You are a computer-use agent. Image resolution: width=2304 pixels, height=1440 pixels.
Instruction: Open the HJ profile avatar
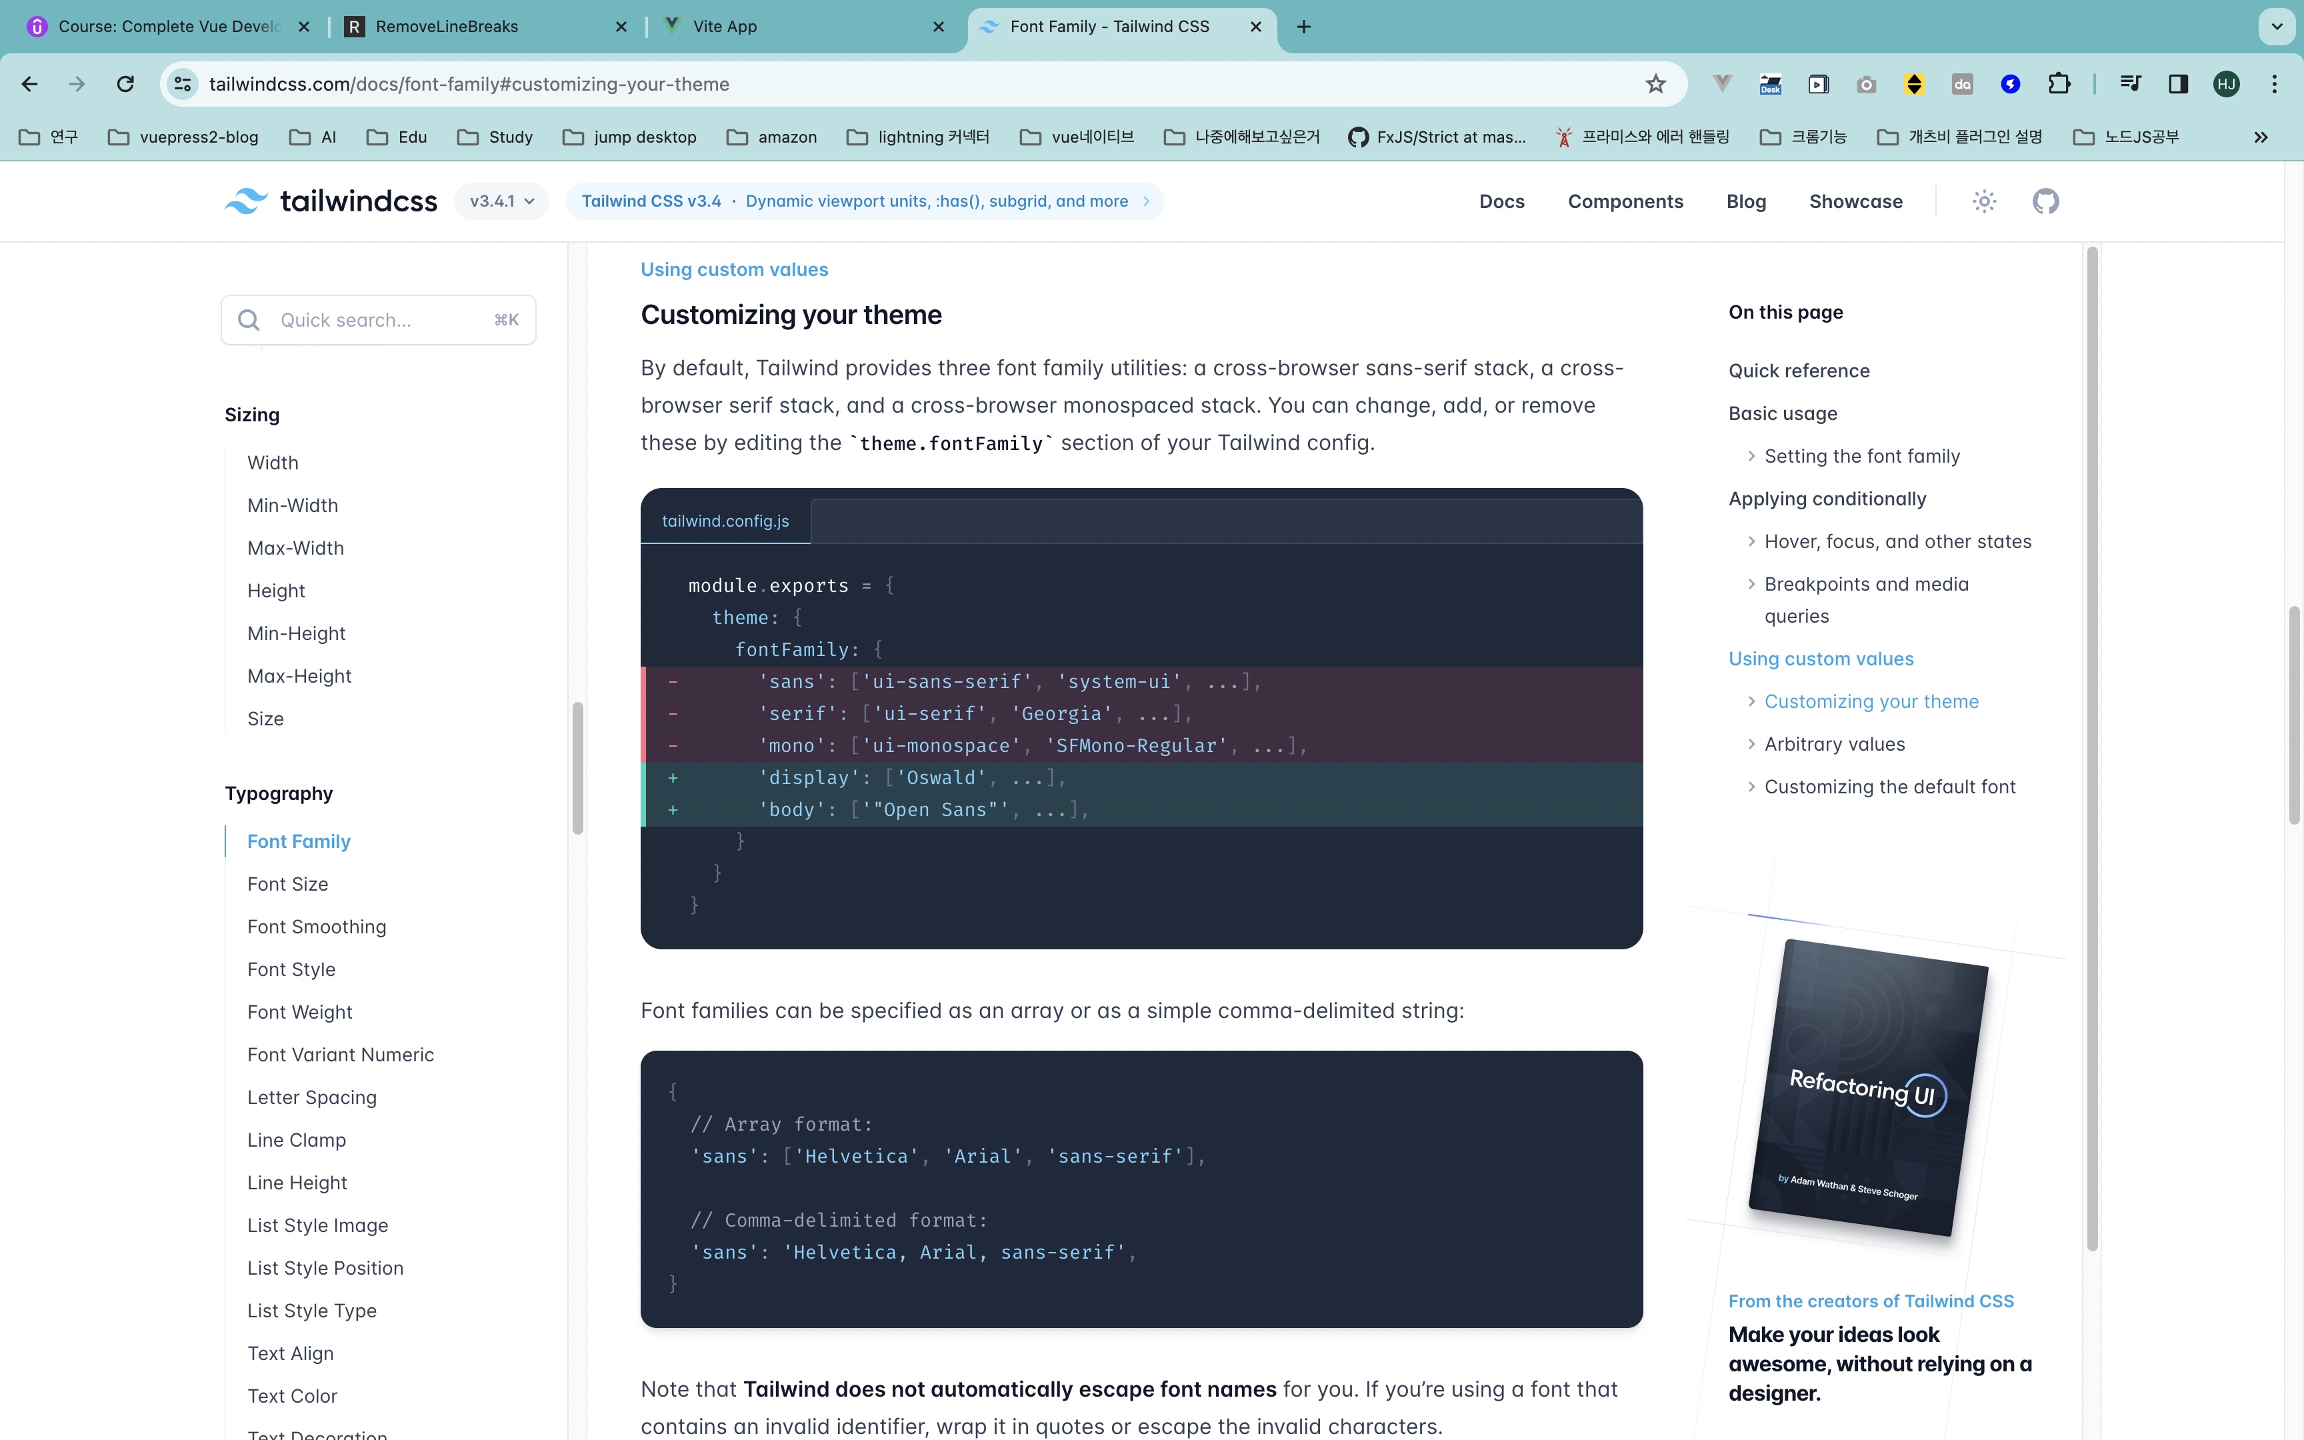point(2226,84)
